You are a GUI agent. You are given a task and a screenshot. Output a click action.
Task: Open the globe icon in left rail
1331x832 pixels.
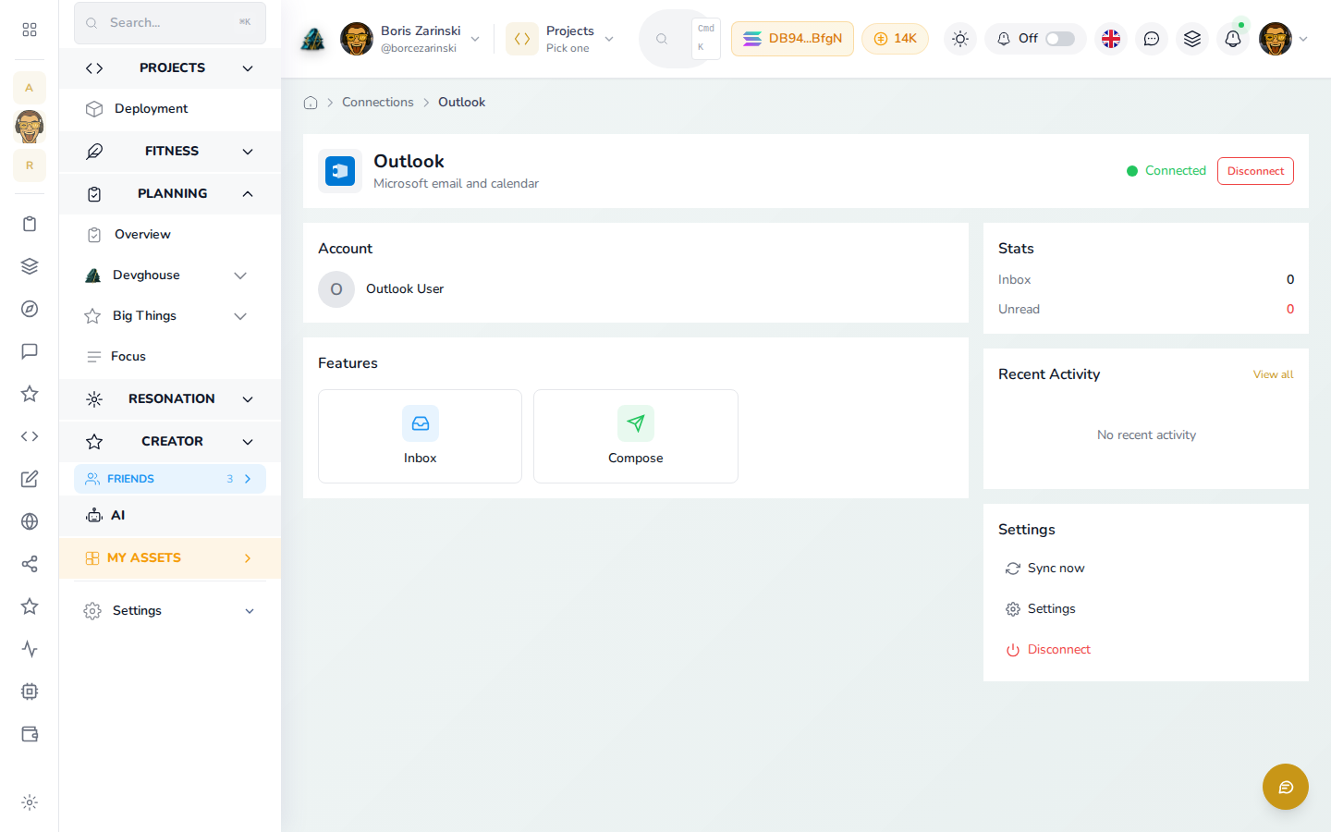click(30, 521)
